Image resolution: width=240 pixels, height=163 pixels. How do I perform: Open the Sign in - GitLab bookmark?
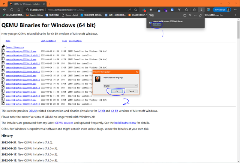click(34, 15)
